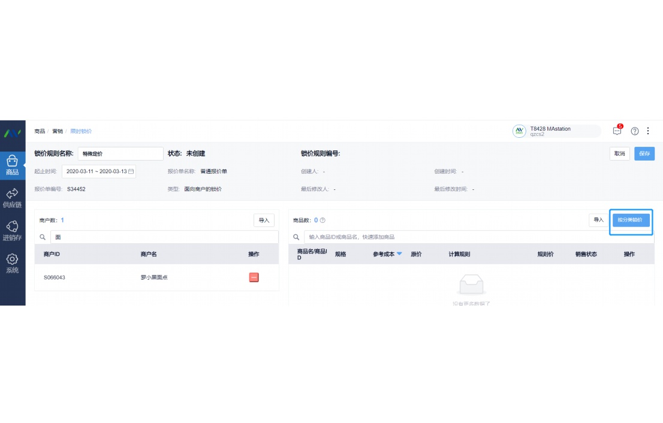663x423 pixels.
Task: Click the 计算规则 column header
Action: pyautogui.click(x=459, y=254)
